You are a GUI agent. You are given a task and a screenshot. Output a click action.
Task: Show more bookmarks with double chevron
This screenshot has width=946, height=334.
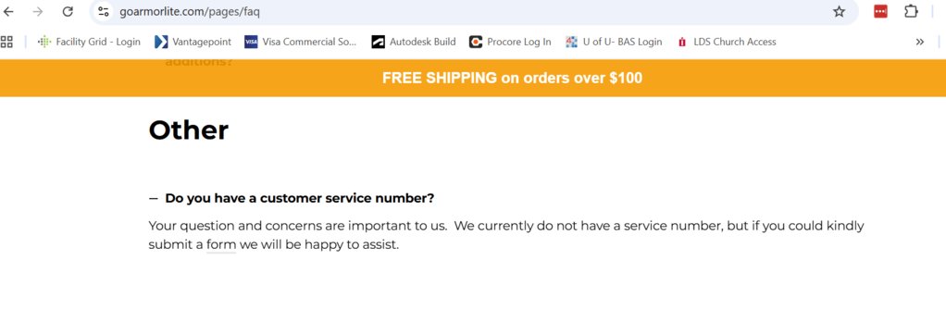pos(919,42)
